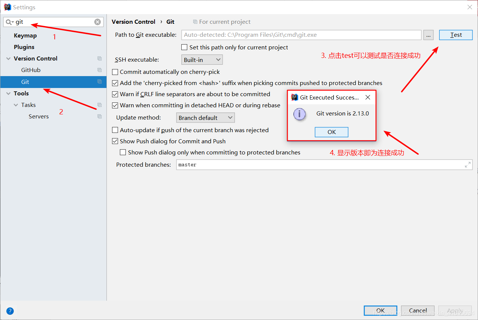Click OK in the Git version dialog
The height and width of the screenshot is (320, 478).
[x=332, y=132]
